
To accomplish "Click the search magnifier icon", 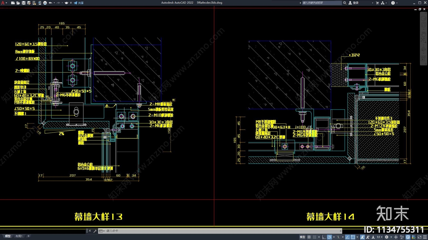I will (345, 3).
